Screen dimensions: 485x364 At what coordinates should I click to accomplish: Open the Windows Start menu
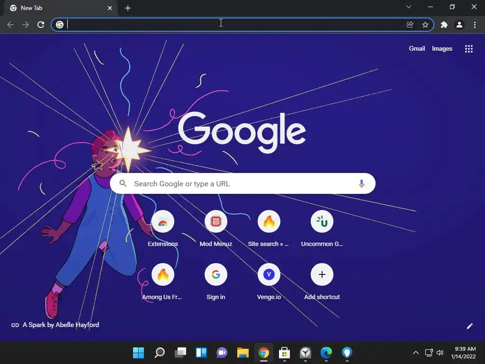tap(139, 353)
